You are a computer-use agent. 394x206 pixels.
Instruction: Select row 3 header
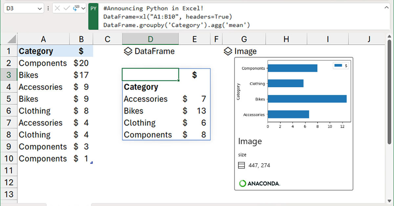[x=9, y=75]
